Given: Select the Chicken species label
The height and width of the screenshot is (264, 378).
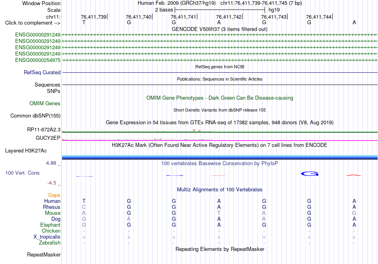Looking at the screenshot, I should pyautogui.click(x=51, y=231).
